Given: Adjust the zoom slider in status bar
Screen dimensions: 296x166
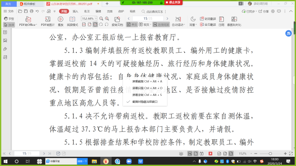Looking at the screenshot, I should (270, 154).
